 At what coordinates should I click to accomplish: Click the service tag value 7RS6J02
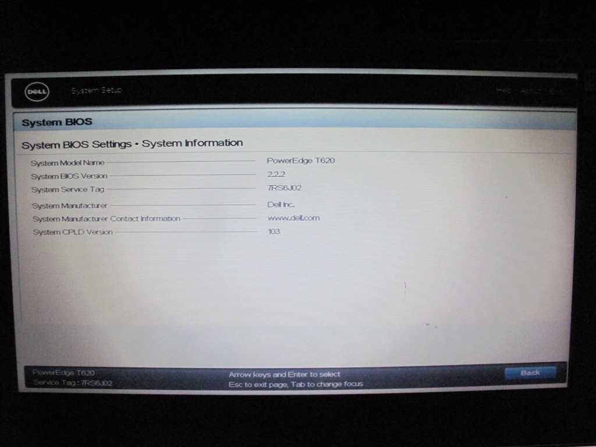[284, 188]
